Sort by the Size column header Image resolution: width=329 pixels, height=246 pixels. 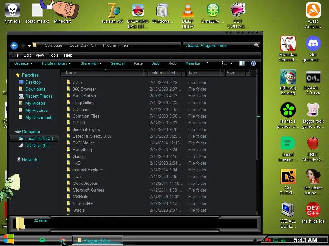(236, 73)
